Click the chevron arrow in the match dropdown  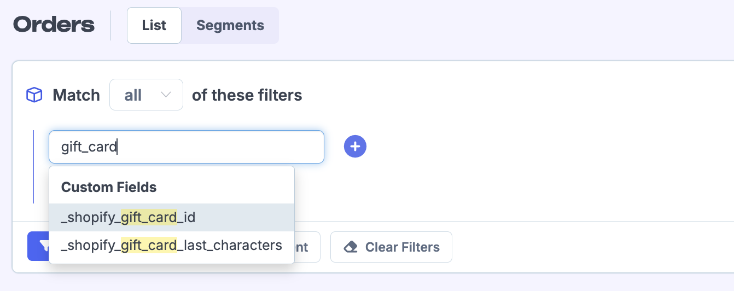pyautogui.click(x=166, y=95)
